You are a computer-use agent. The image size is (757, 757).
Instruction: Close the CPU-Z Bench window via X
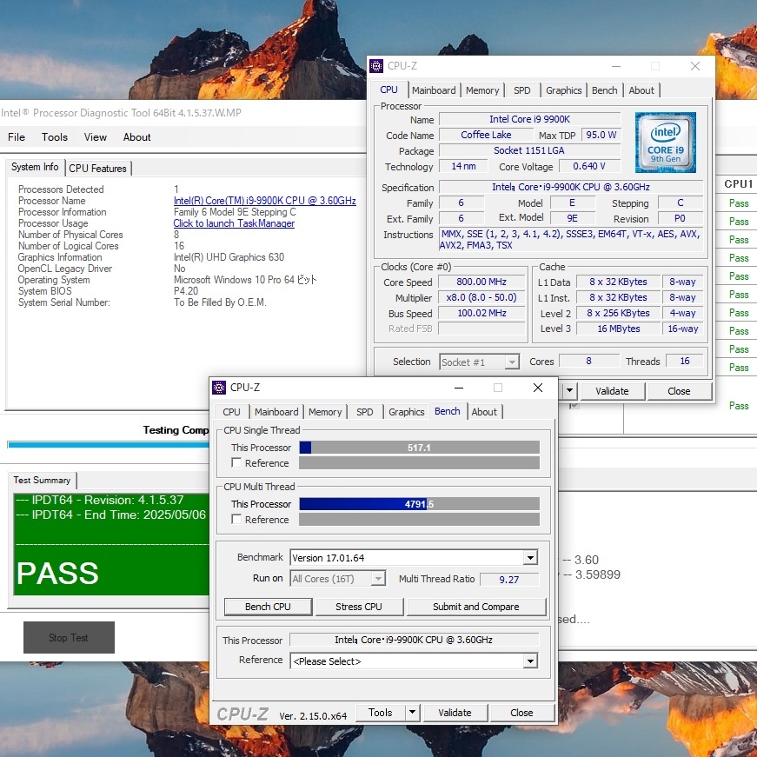point(538,388)
